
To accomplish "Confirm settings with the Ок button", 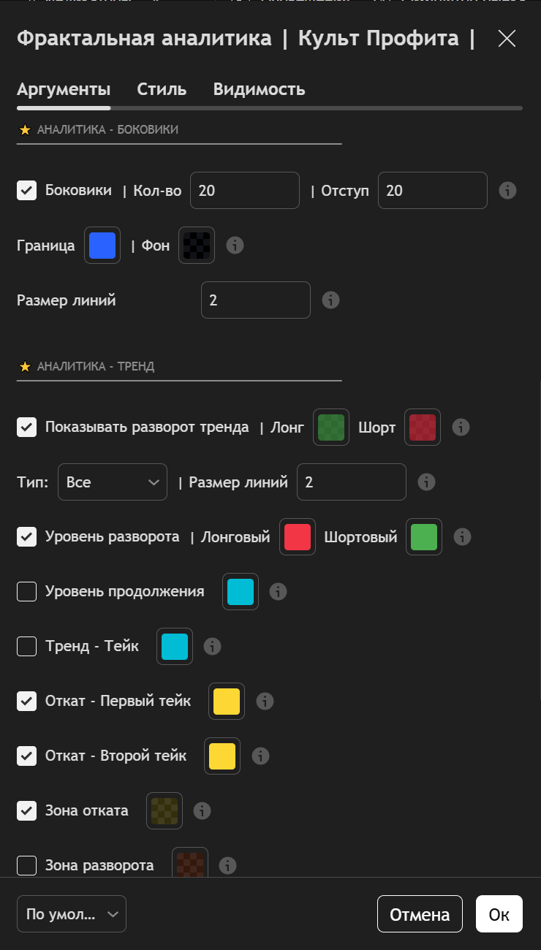I will (x=499, y=914).
